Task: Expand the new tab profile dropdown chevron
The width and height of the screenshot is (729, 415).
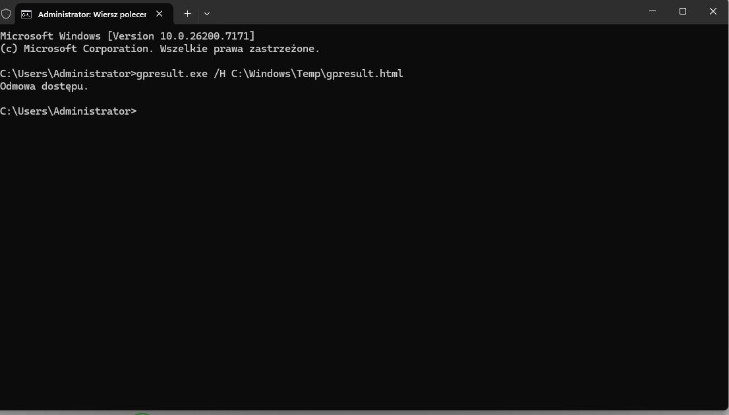Action: tap(207, 13)
